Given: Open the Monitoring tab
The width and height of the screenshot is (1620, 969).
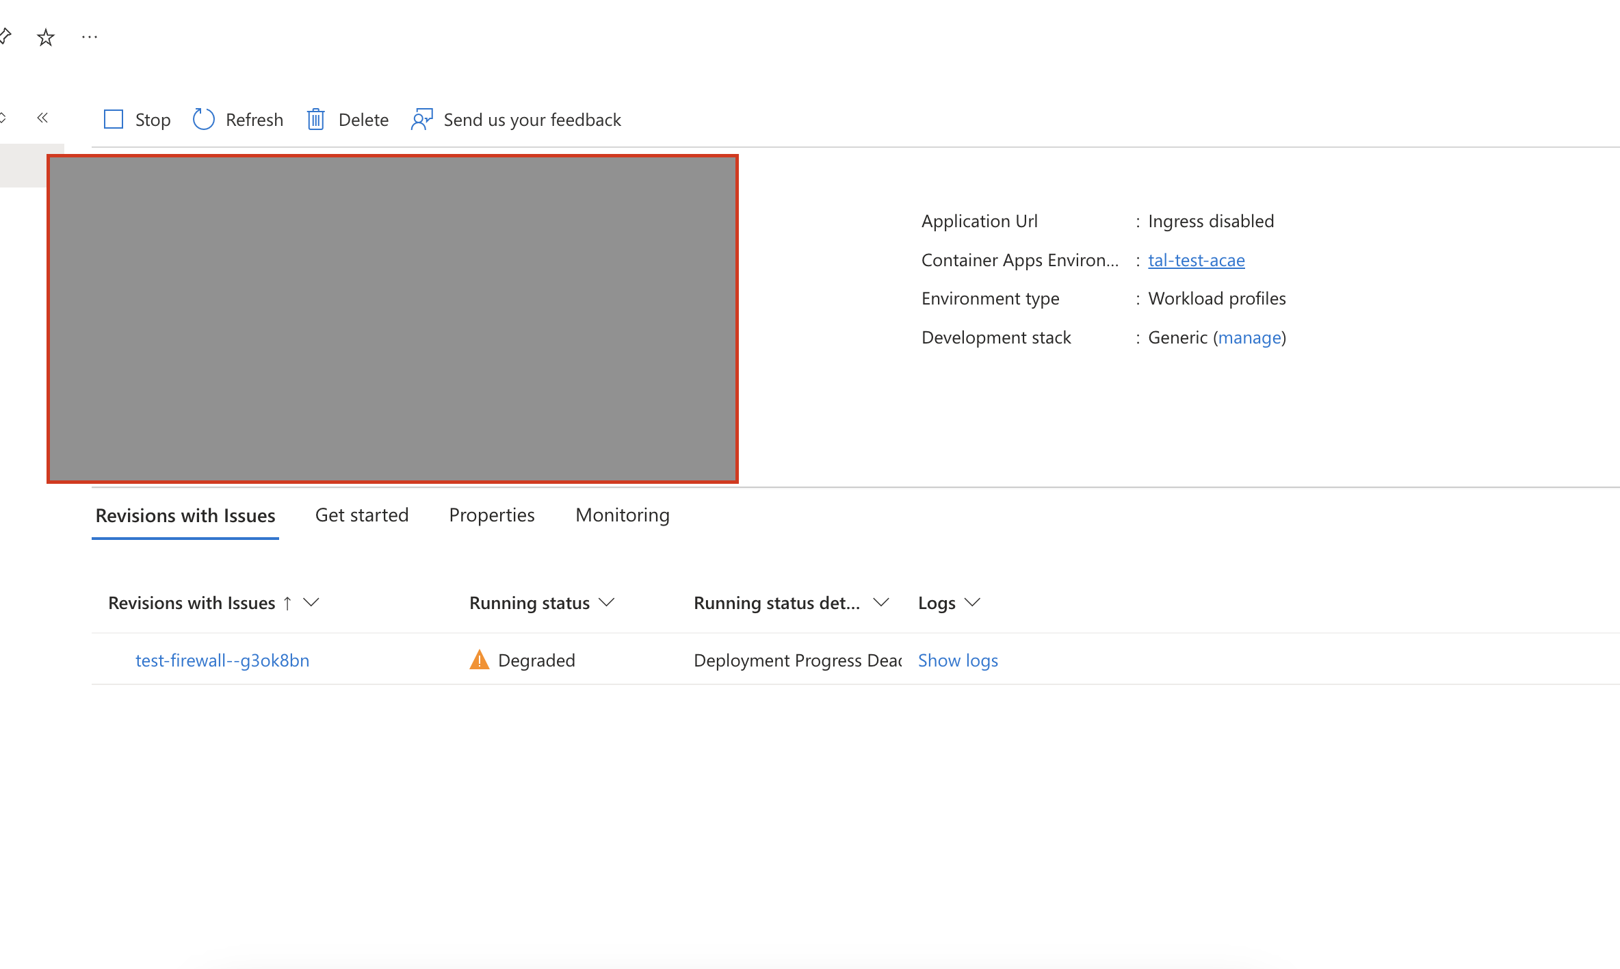Looking at the screenshot, I should tap(623, 515).
